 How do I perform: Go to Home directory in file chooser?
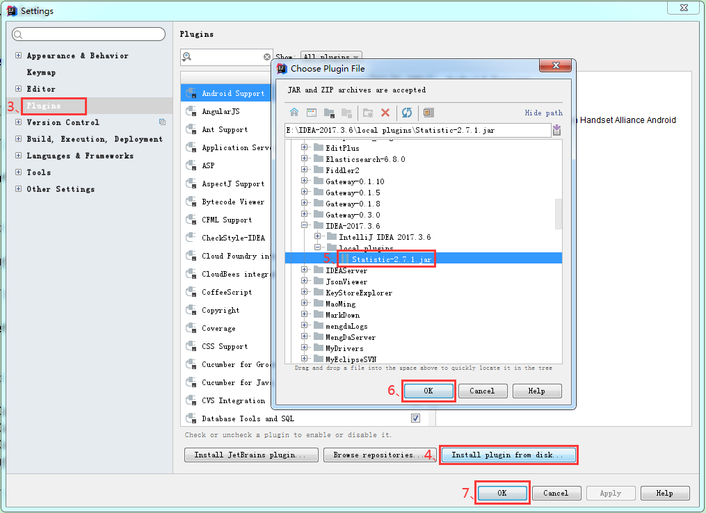[x=294, y=113]
